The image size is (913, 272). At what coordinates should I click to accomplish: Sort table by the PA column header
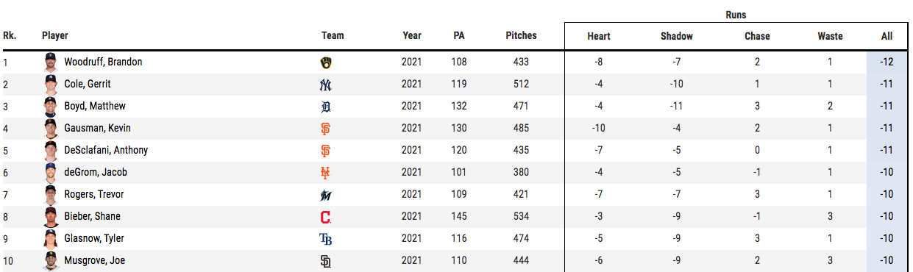point(458,35)
